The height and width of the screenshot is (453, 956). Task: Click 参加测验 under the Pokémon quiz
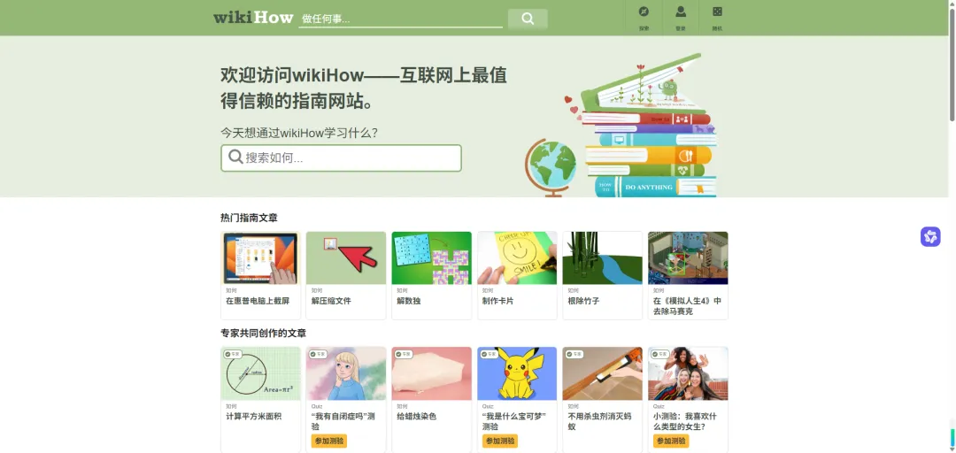tap(500, 441)
